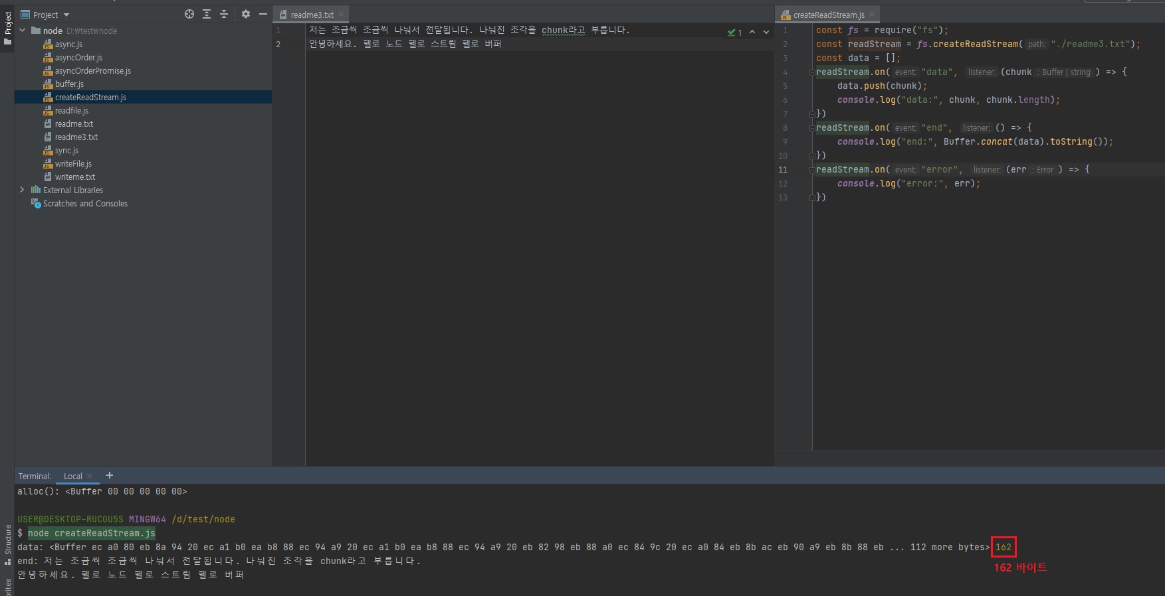Go to next highlighted problem arrow
The width and height of the screenshot is (1165, 596).
click(x=766, y=32)
